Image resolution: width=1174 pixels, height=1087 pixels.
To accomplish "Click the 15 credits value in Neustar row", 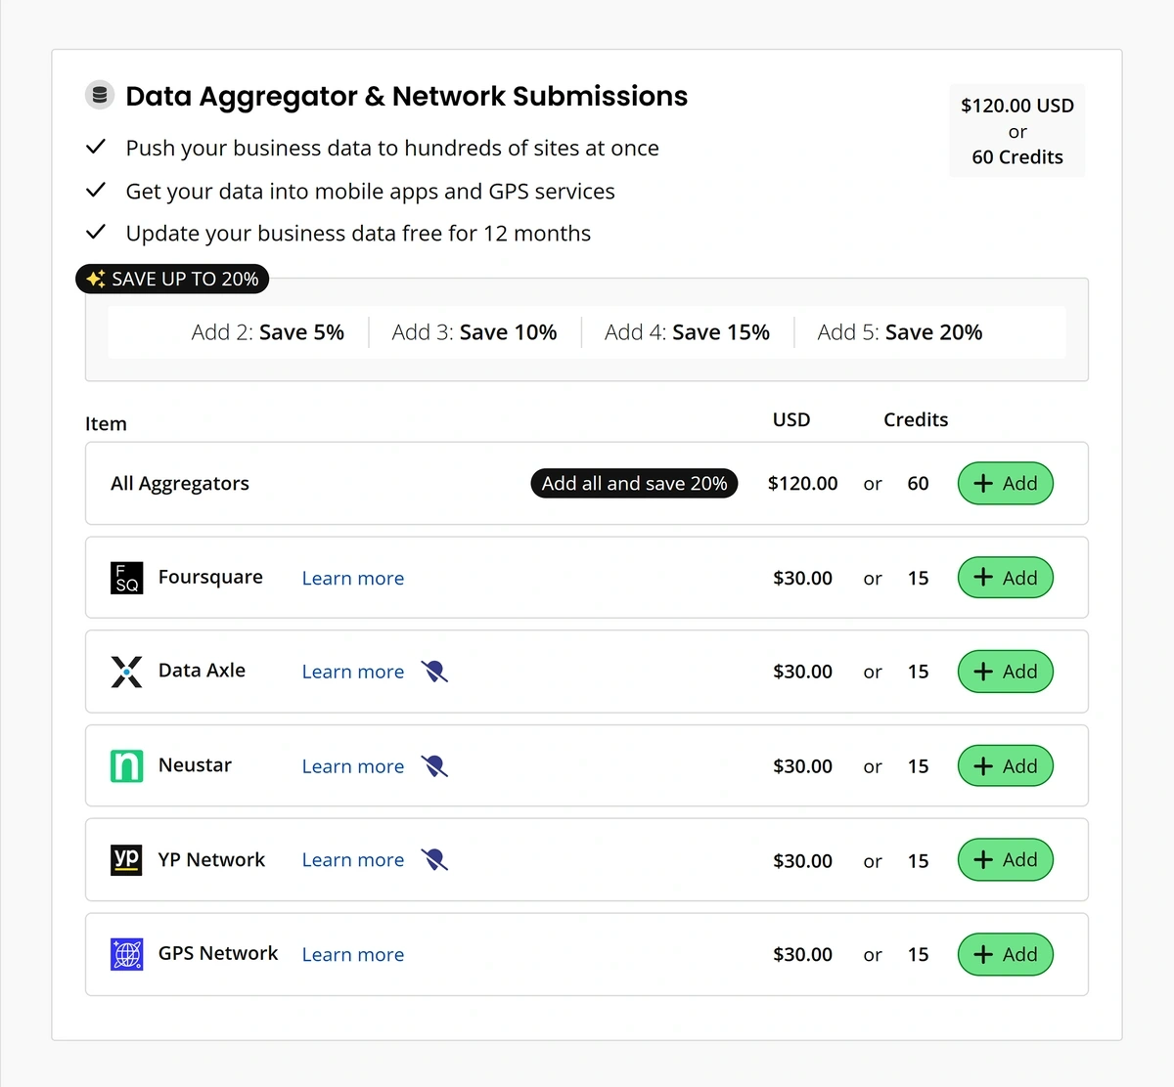I will pos(918,767).
